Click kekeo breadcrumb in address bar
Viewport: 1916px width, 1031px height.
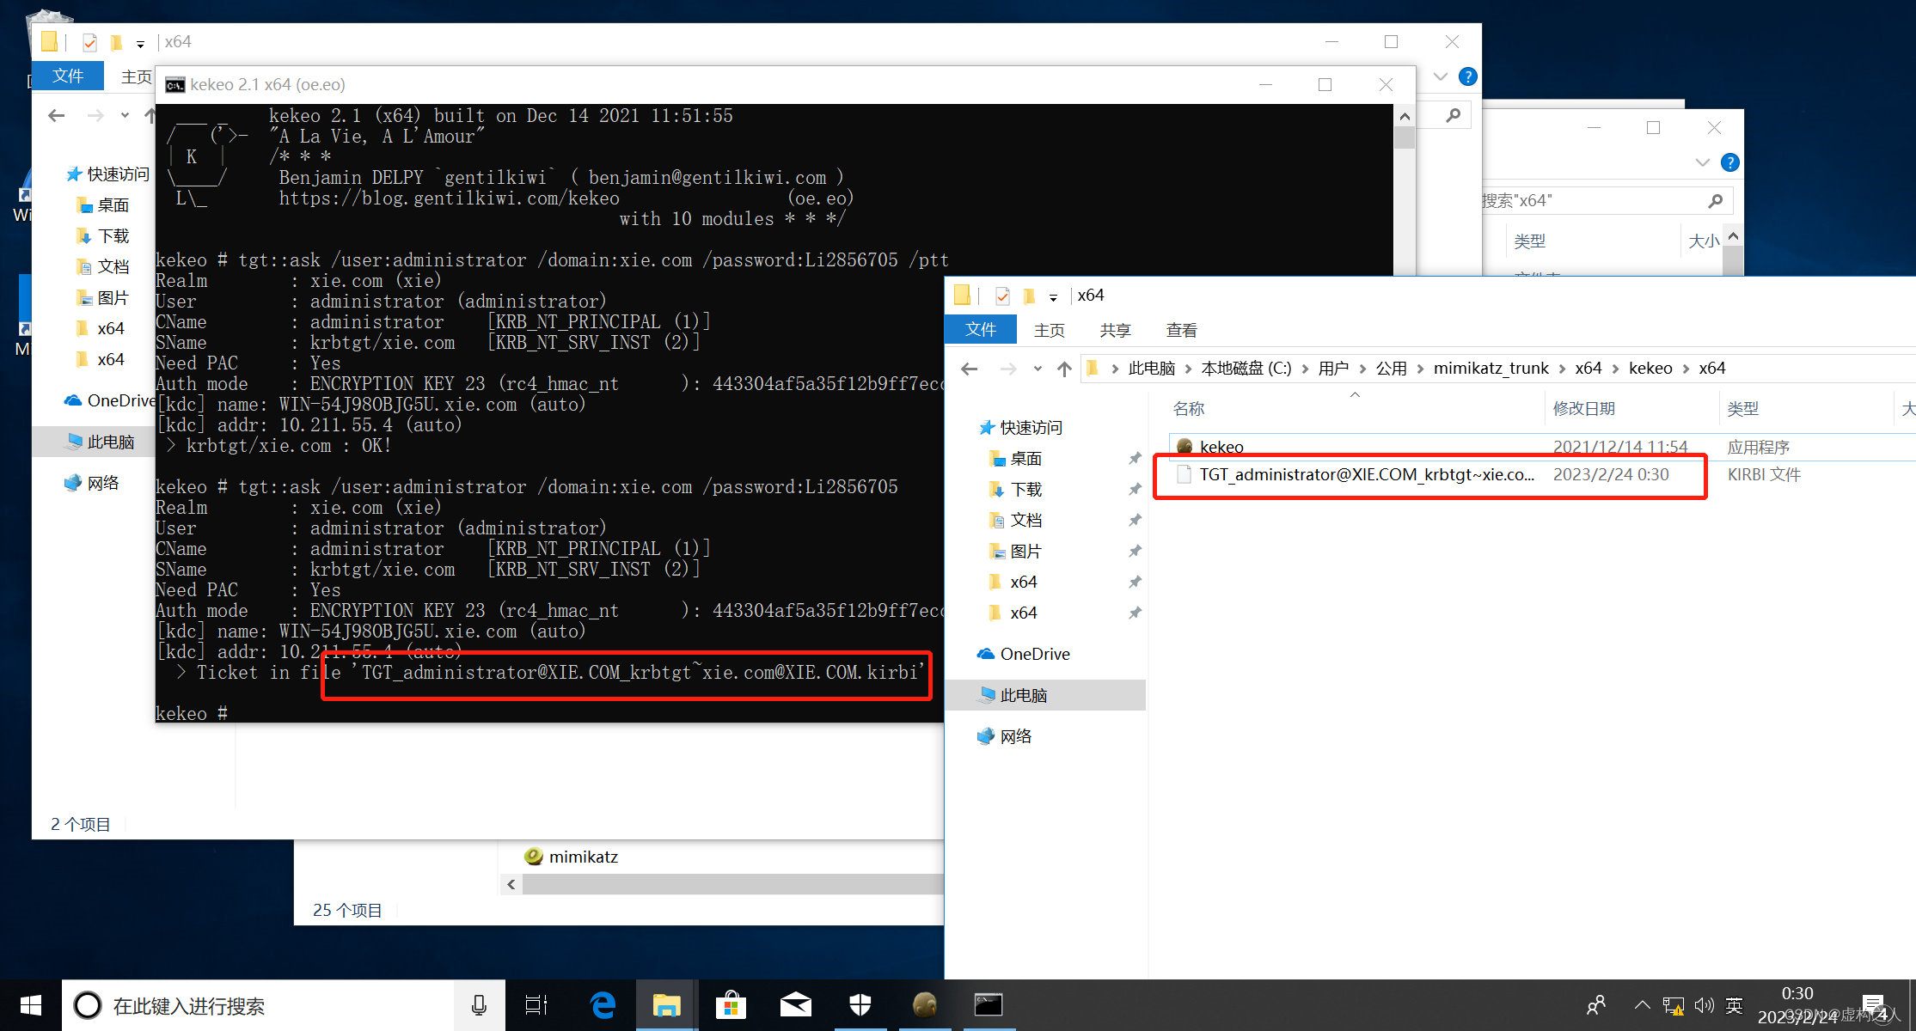(1650, 369)
